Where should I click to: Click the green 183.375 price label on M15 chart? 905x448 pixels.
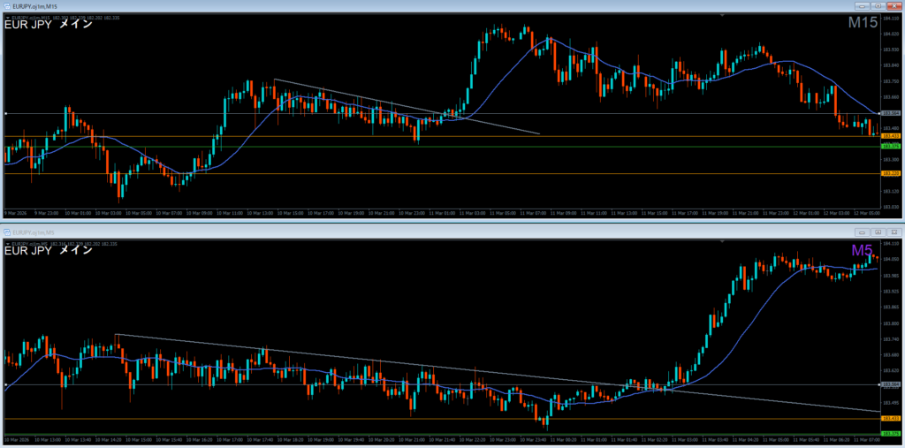(890, 146)
